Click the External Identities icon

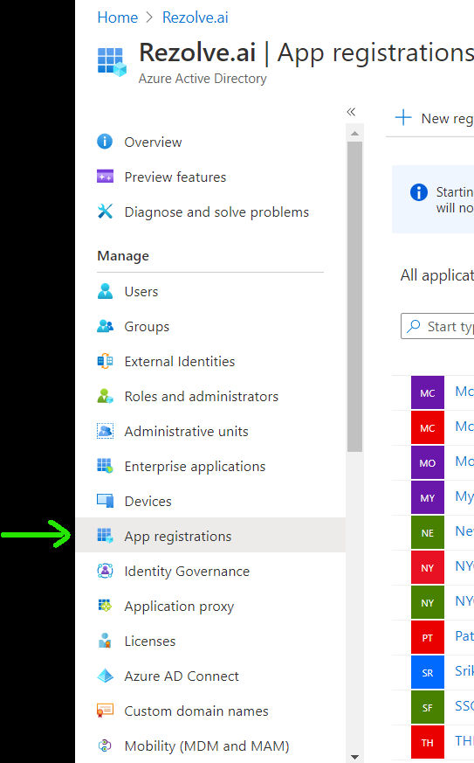point(105,361)
